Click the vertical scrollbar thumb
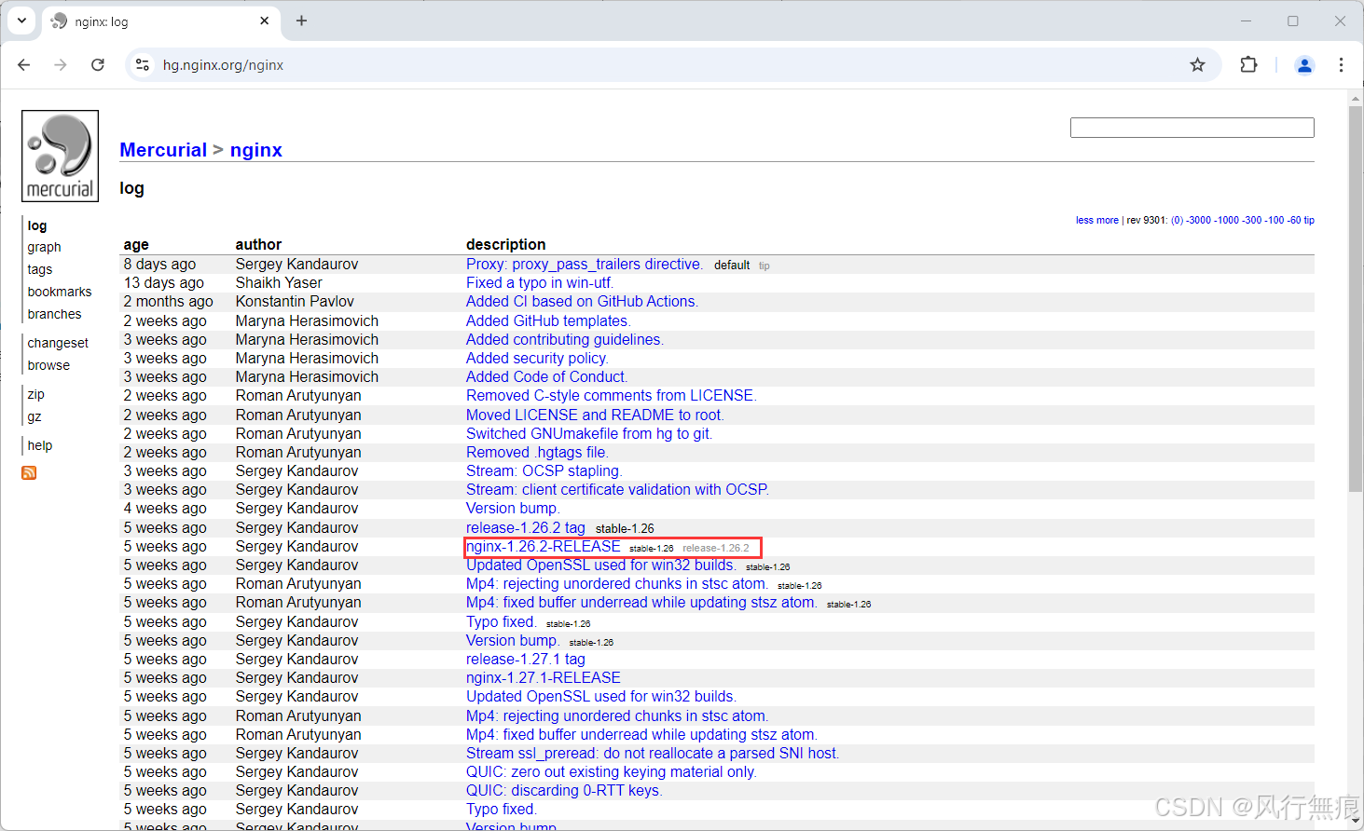 pyautogui.click(x=1356, y=298)
